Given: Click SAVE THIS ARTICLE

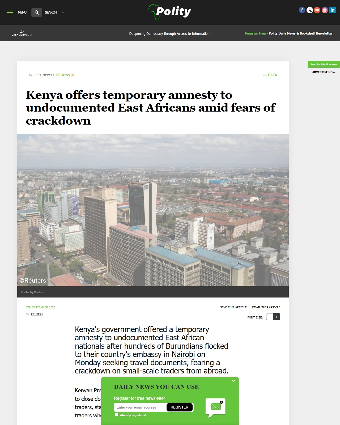Looking at the screenshot, I should (233, 307).
